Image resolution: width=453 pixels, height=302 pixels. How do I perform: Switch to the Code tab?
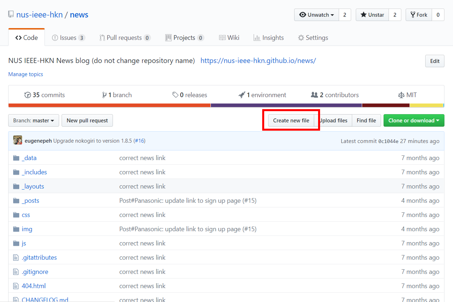point(26,38)
